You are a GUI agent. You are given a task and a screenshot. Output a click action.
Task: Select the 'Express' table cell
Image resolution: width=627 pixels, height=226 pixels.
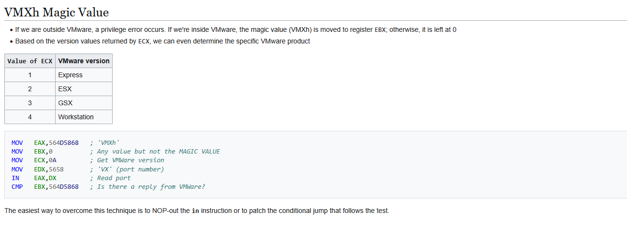(x=71, y=75)
